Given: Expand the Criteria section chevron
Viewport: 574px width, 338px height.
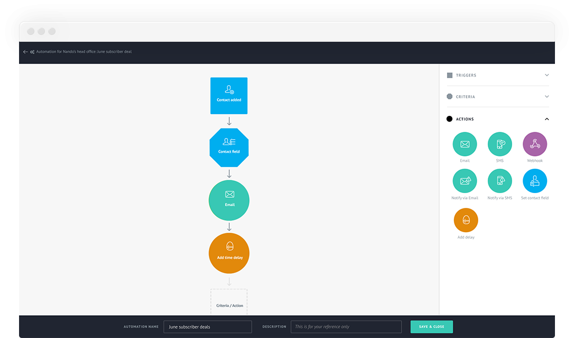Looking at the screenshot, I should click(x=546, y=97).
